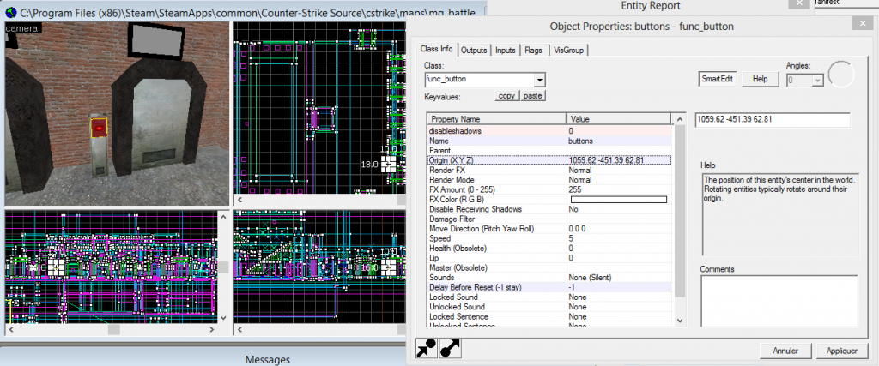Toggle the SmartEdit button
Viewport: 879px width, 366px height.
coord(718,79)
